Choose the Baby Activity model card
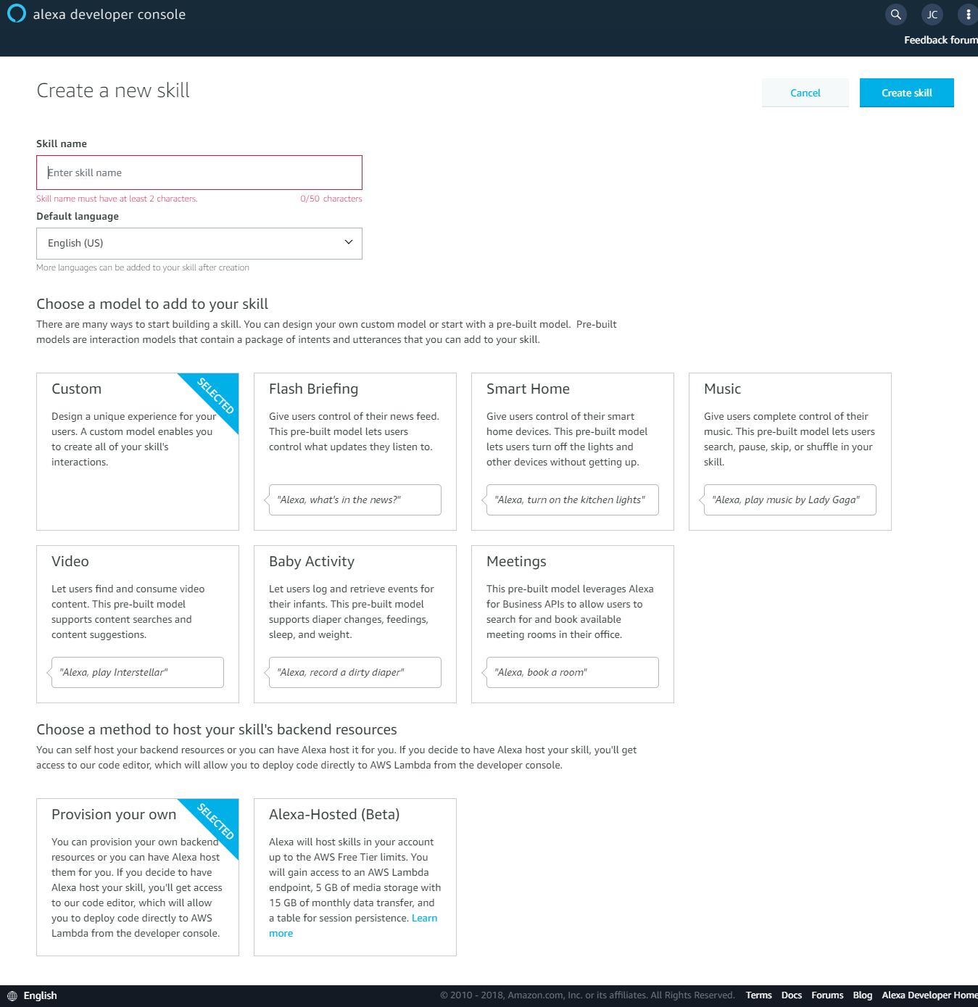This screenshot has height=1007, width=978. [355, 624]
